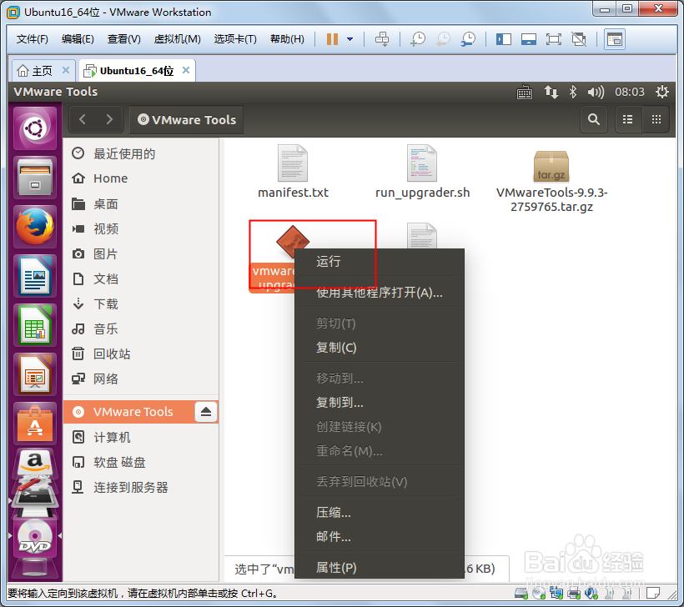
Task: Go forward in the file manager
Action: 109,119
